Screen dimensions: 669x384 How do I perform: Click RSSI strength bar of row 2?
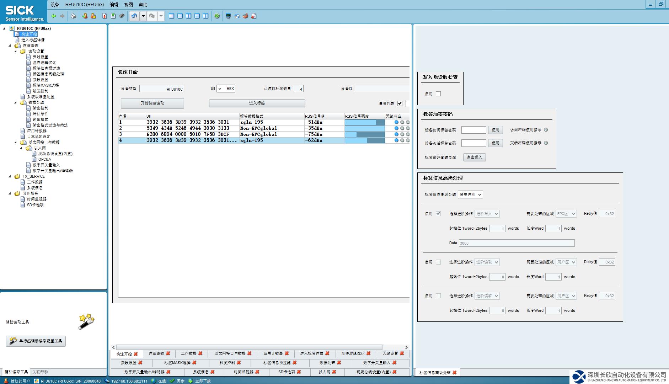pos(364,128)
